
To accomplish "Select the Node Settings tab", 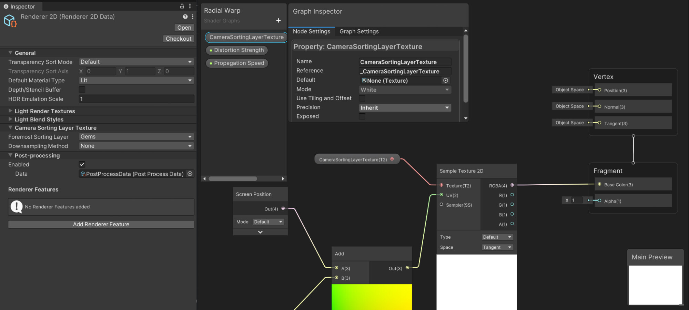I will pyautogui.click(x=312, y=31).
